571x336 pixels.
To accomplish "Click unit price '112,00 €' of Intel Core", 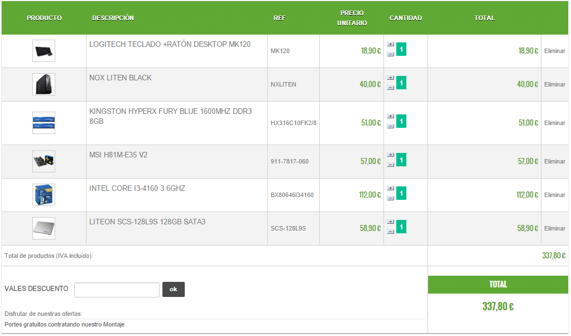I will pyautogui.click(x=370, y=195).
